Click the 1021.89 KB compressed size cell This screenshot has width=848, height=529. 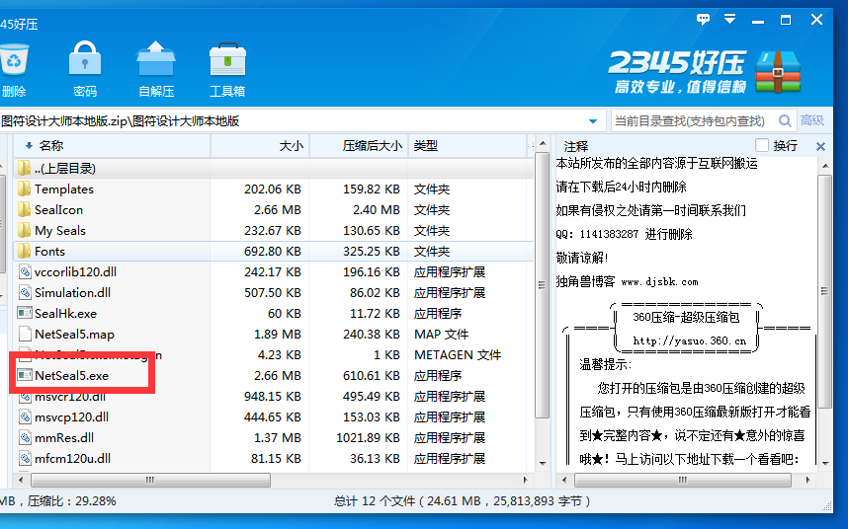[368, 438]
